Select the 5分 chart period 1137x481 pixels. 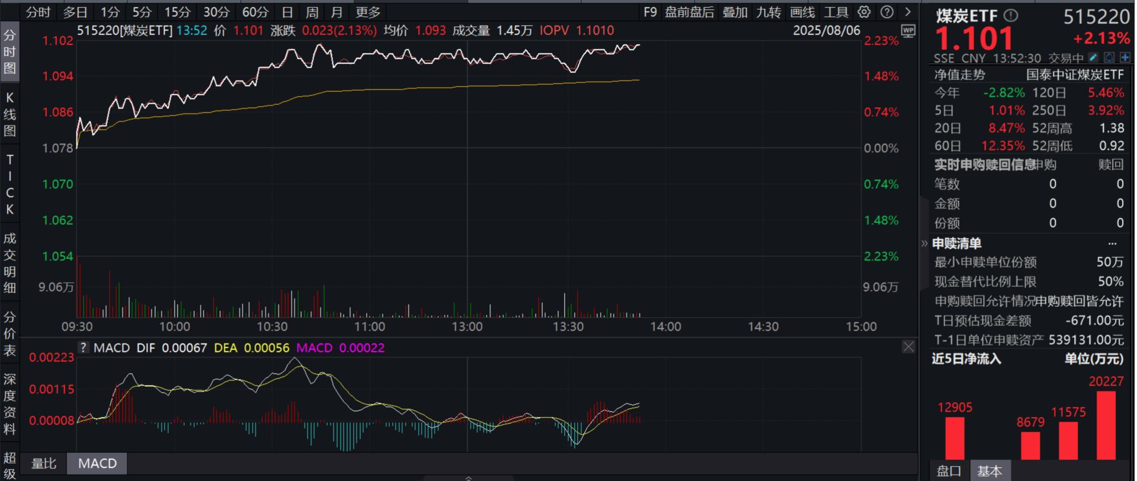click(x=142, y=12)
